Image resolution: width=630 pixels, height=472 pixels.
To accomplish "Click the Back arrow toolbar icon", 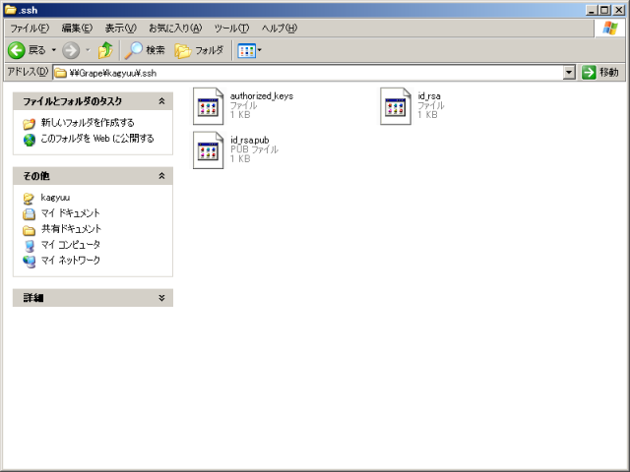I will [x=17, y=50].
